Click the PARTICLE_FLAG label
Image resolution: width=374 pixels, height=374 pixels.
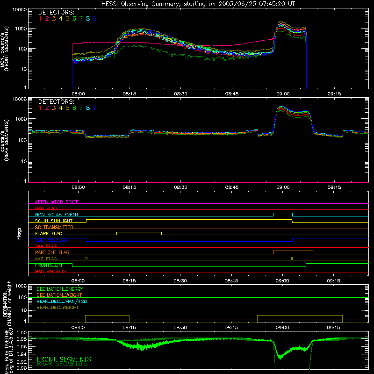pos(52,252)
